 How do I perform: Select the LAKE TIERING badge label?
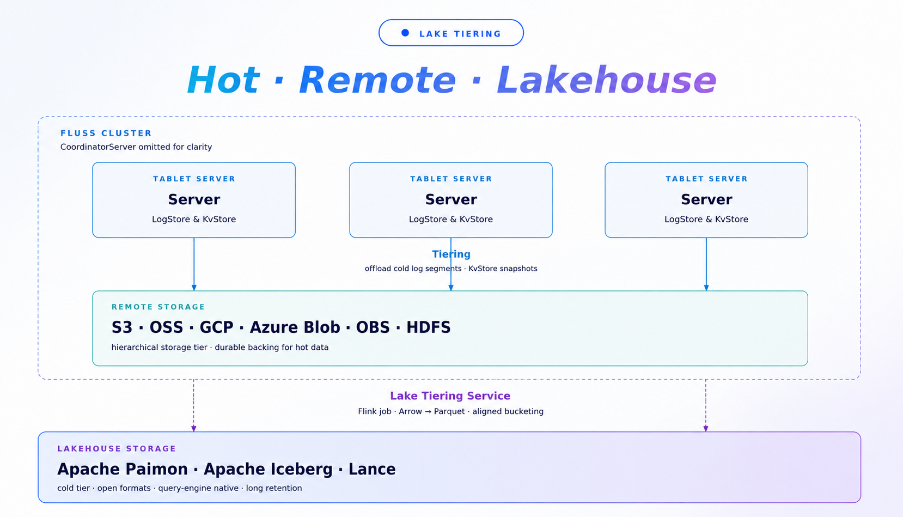460,34
